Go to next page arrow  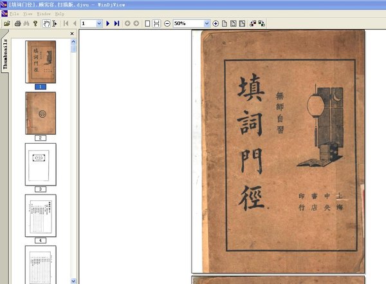point(108,23)
